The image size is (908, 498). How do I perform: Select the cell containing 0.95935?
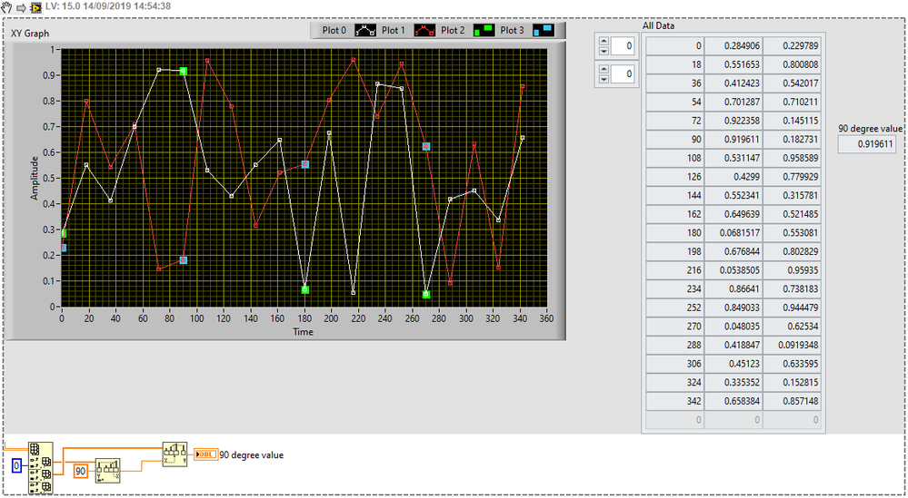793,269
